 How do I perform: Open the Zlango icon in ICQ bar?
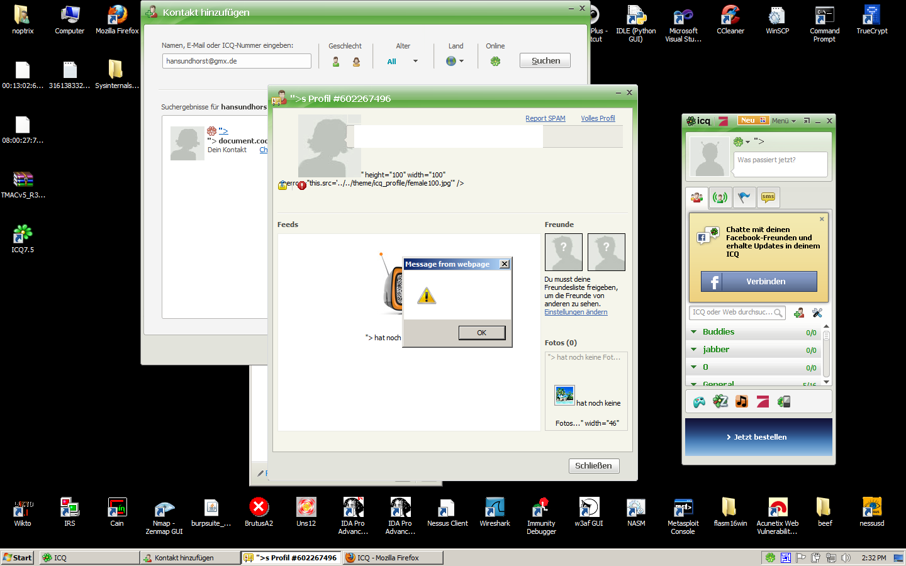coord(720,402)
